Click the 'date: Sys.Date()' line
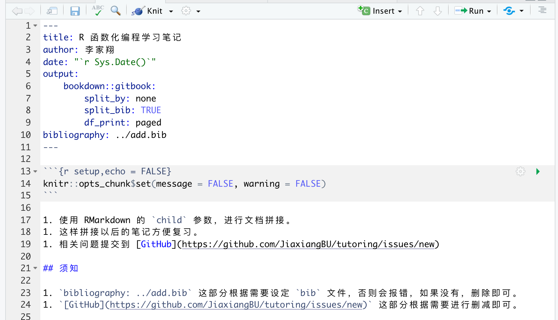 100,62
